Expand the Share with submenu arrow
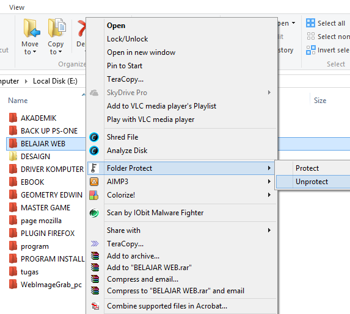 pyautogui.click(x=269, y=230)
